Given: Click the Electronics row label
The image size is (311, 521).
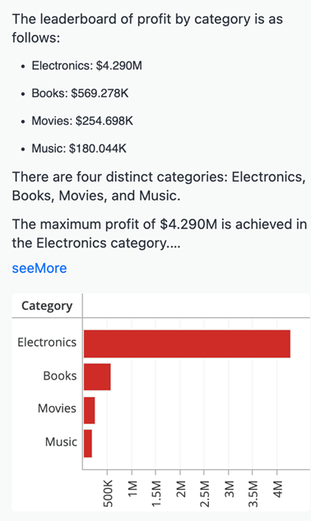Looking at the screenshot, I should pyautogui.click(x=47, y=342).
